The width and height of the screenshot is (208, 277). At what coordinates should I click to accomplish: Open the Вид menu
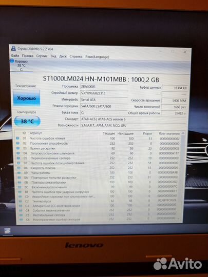tap(53, 56)
